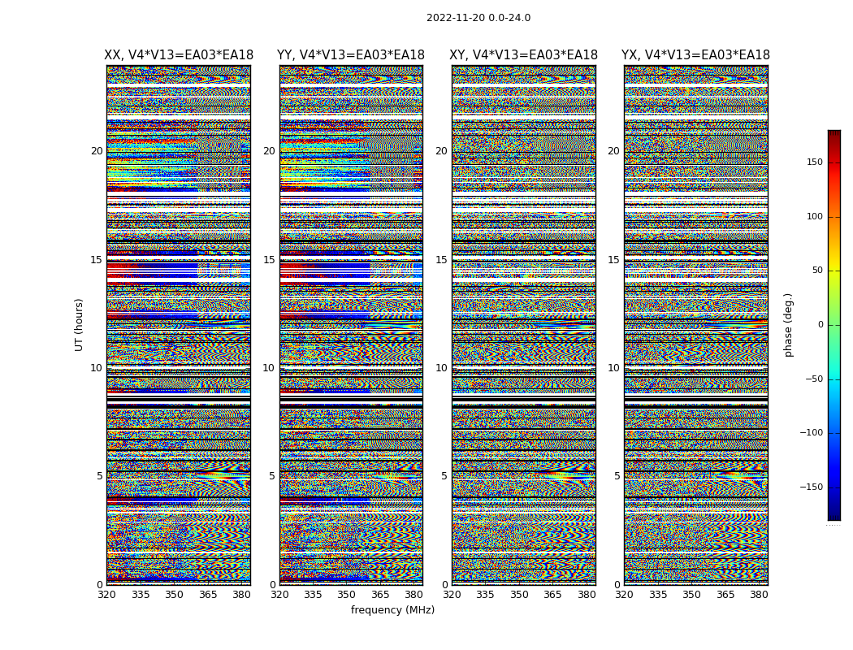The height and width of the screenshot is (650, 853).
Task: Click the 10 hour tick beside the XY plot
Action: (x=442, y=368)
